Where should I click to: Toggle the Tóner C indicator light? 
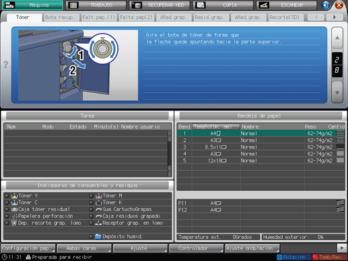click(7, 202)
